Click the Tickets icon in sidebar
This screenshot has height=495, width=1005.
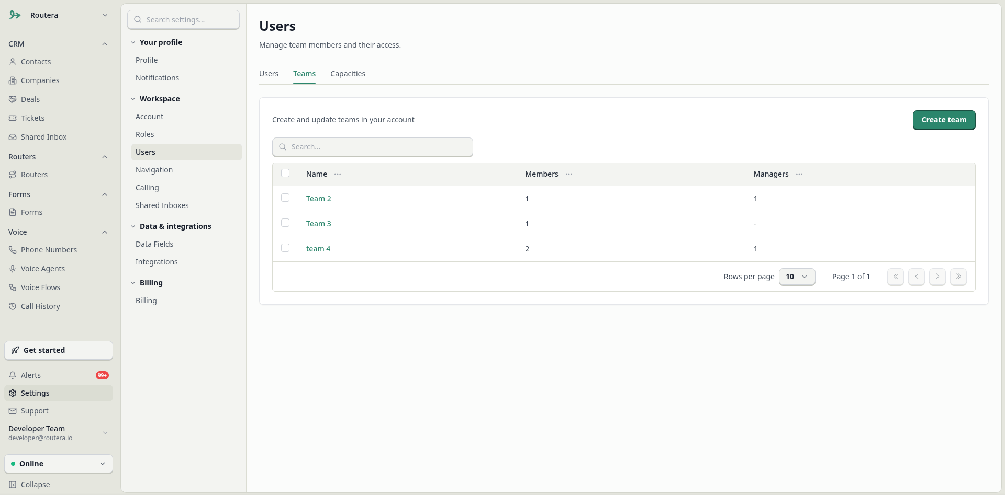pyautogui.click(x=13, y=118)
